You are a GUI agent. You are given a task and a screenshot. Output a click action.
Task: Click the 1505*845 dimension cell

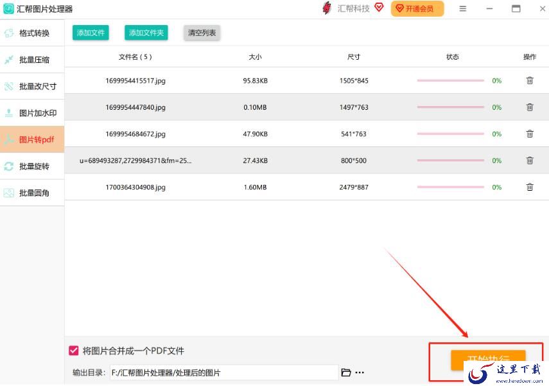click(354, 81)
